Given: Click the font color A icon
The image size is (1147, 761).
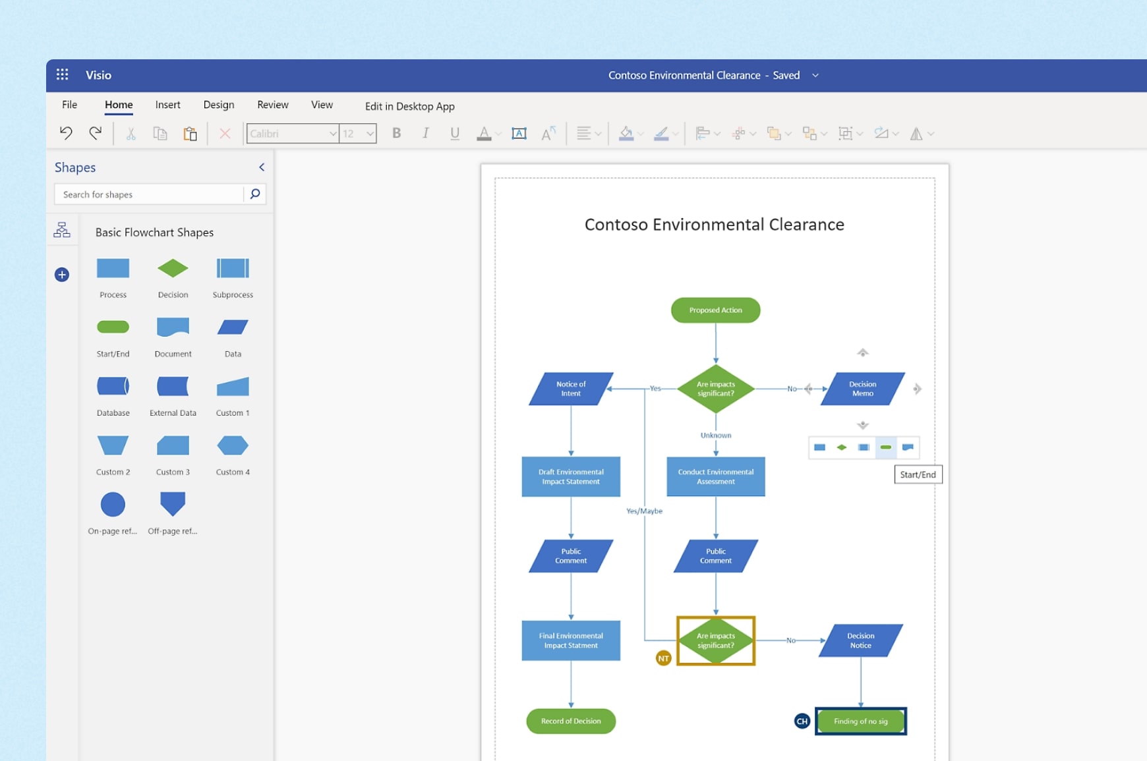Looking at the screenshot, I should pyautogui.click(x=484, y=134).
